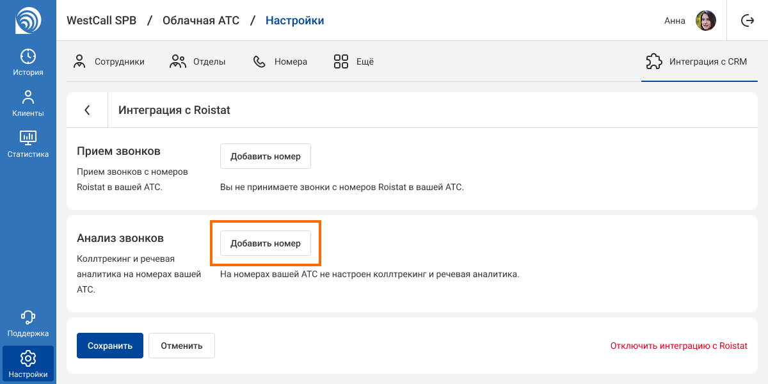Switch to the Сотрудники tab
The height and width of the screenshot is (384, 768).
[109, 62]
